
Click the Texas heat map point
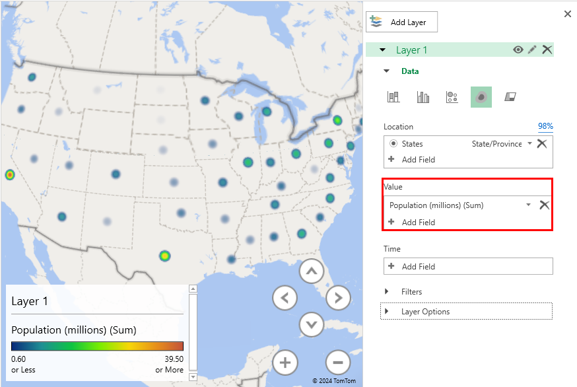pos(165,256)
